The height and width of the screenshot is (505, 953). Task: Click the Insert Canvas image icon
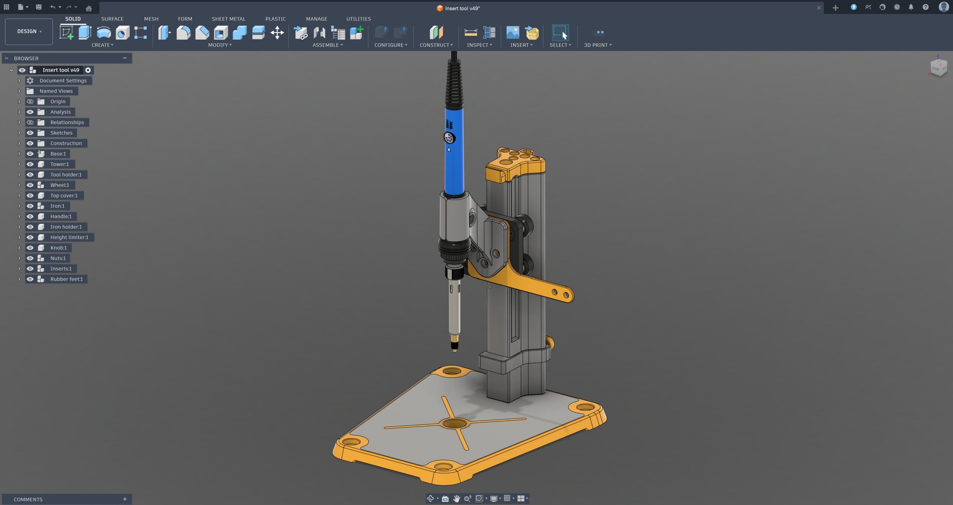coord(513,33)
